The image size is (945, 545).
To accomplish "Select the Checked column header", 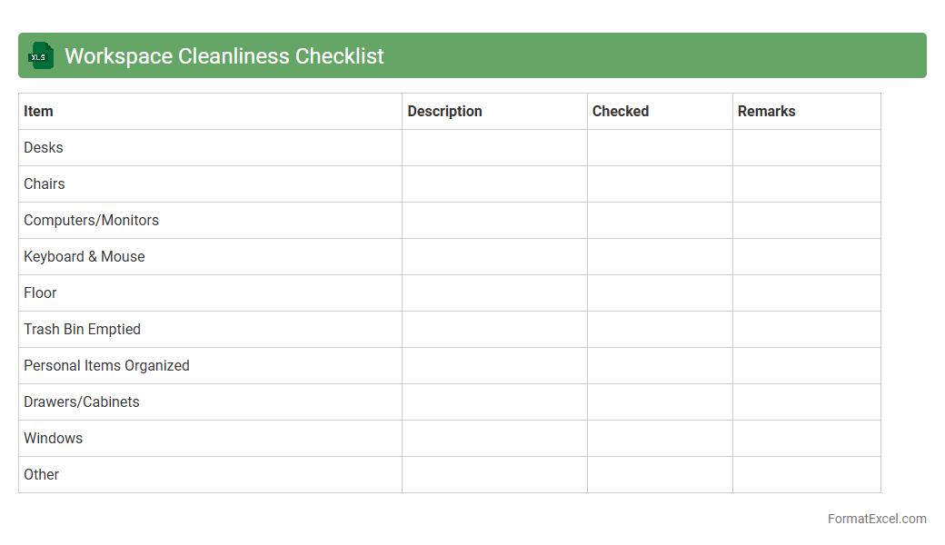I will (621, 112).
